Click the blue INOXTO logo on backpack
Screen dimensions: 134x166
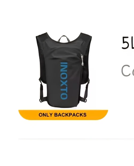tap(64, 81)
